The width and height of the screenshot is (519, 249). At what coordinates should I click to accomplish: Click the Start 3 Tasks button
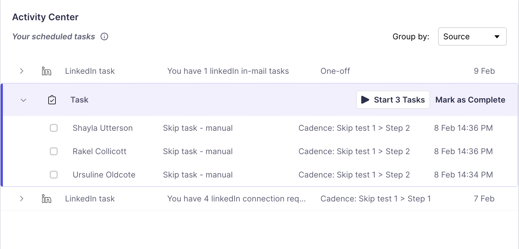coord(393,100)
